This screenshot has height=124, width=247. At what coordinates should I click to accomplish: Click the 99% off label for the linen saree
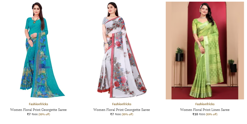(212, 114)
